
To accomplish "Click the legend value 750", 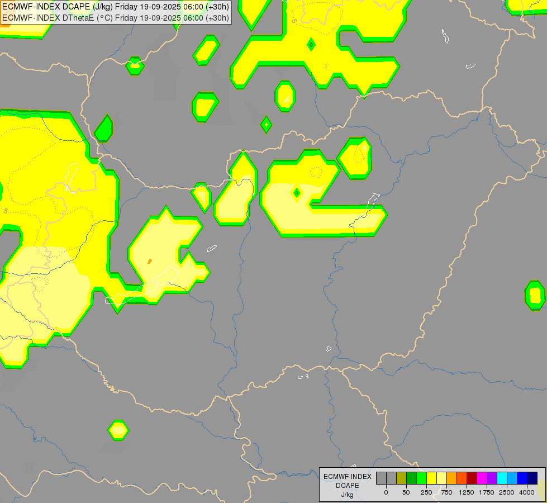I will (x=446, y=492).
